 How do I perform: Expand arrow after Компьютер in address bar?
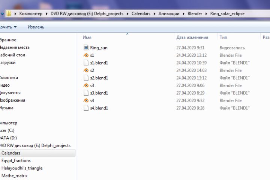click(46, 14)
